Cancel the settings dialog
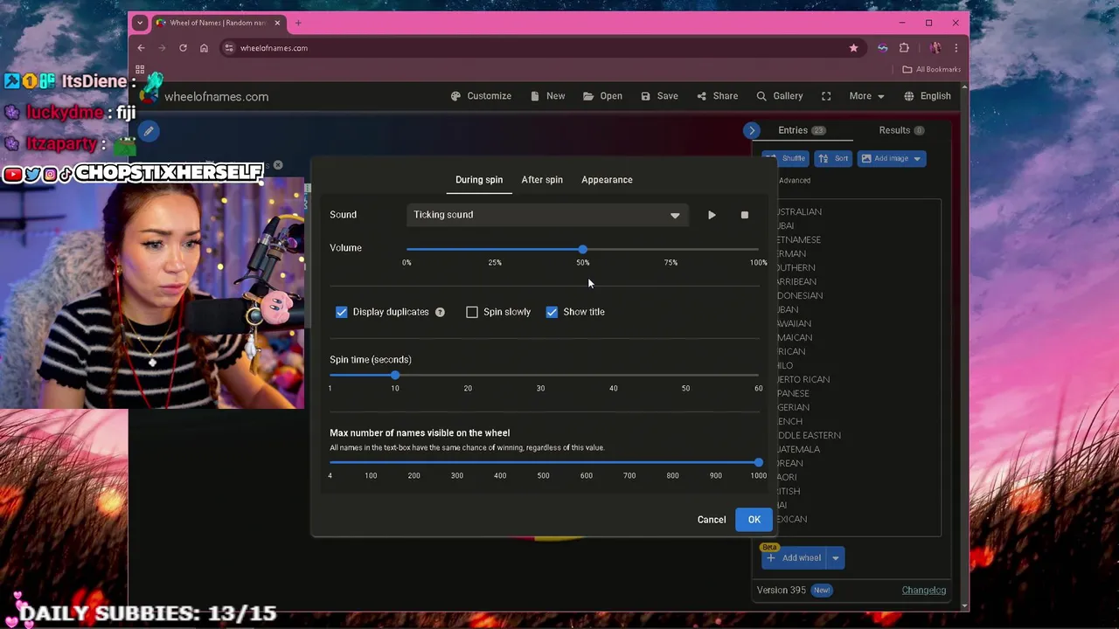Screen dimensions: 1119x629 point(712,520)
